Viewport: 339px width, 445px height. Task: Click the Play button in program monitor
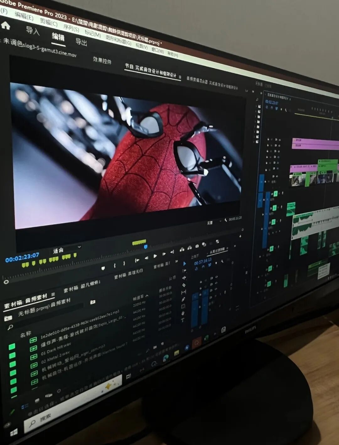pos(155,256)
